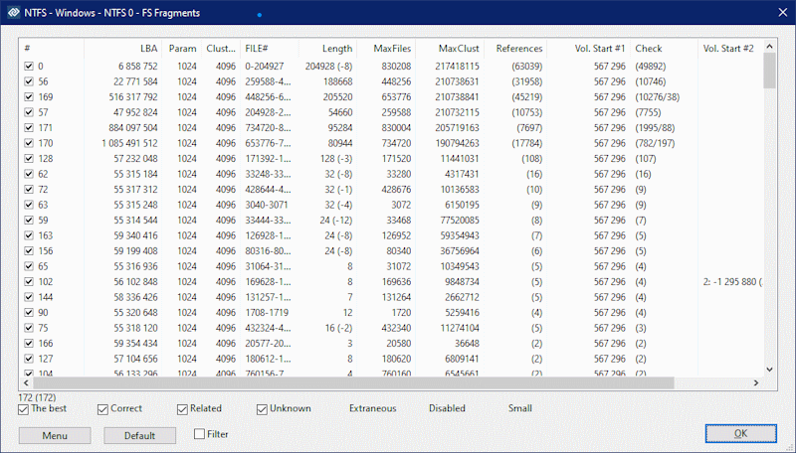The image size is (796, 453).
Task: Toggle the checkbox for fragment row 169
Action: pos(29,96)
